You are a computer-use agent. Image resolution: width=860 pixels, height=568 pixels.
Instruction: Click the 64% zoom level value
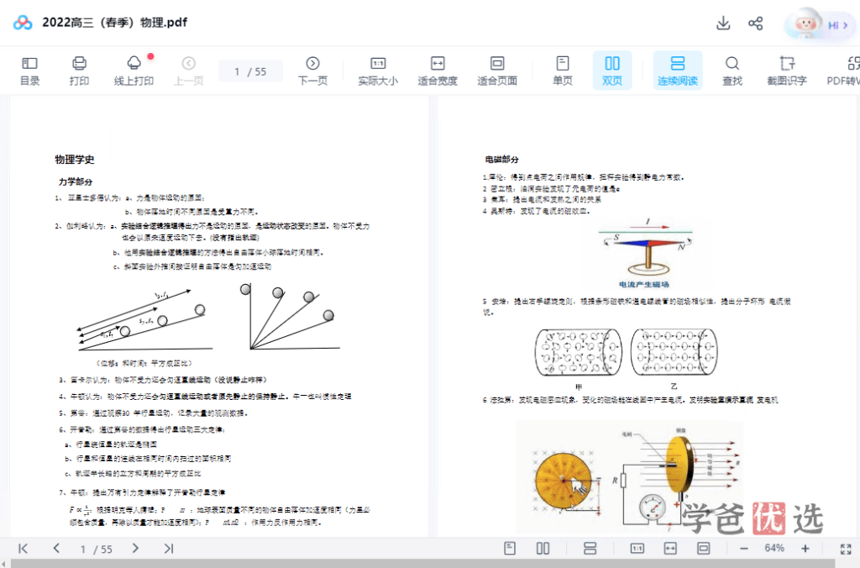(x=774, y=548)
